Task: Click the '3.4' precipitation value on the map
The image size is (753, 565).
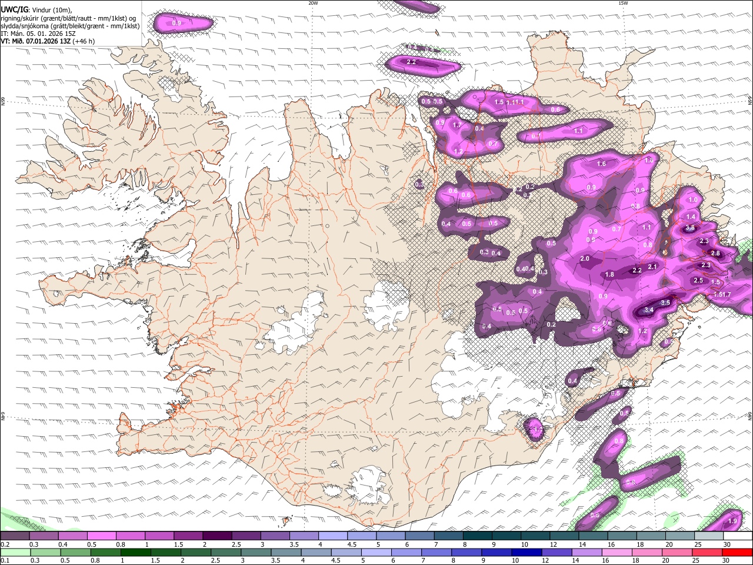Action: point(649,310)
